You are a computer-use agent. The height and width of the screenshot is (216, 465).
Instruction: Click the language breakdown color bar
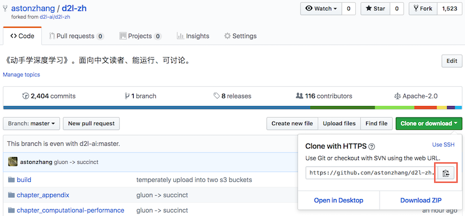pos(233,108)
